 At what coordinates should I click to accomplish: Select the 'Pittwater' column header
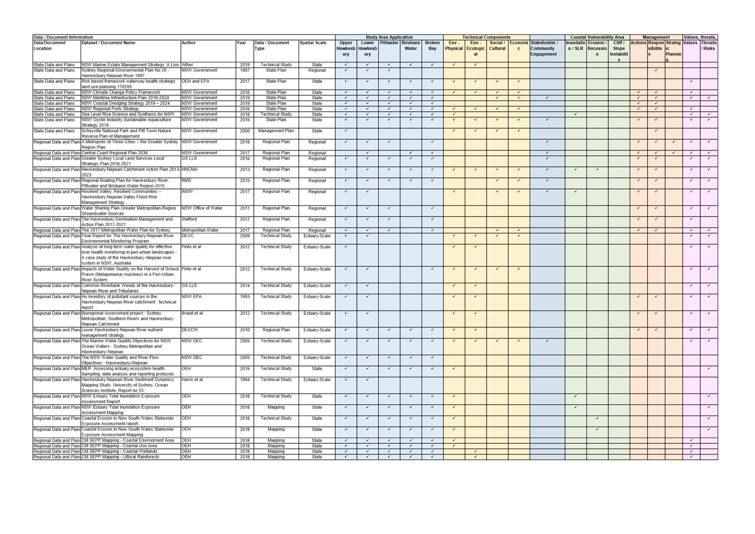[x=389, y=51]
